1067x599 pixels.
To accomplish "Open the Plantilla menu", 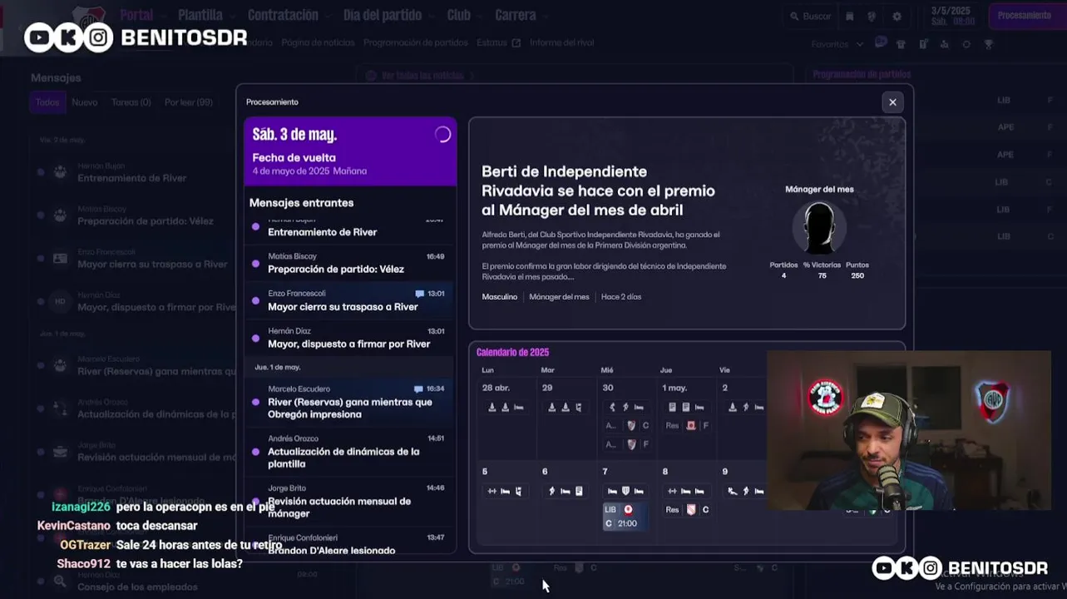I will (x=200, y=15).
